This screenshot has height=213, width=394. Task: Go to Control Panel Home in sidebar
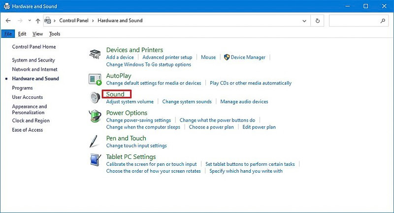pos(34,47)
